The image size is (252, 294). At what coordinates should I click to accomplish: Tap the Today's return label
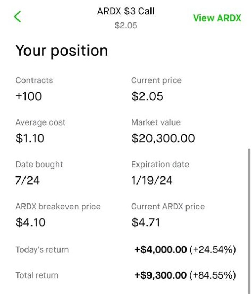click(42, 250)
